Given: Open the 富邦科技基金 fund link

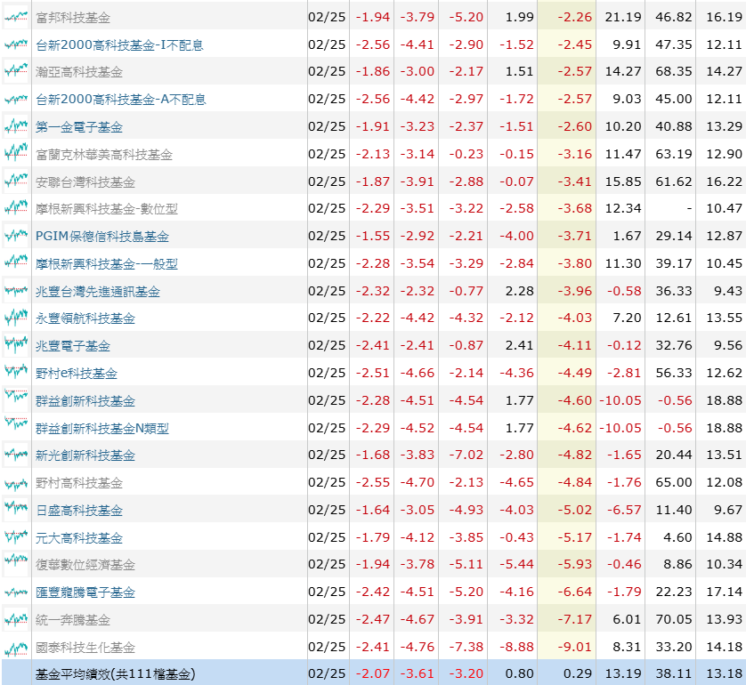Looking at the screenshot, I should [73, 18].
